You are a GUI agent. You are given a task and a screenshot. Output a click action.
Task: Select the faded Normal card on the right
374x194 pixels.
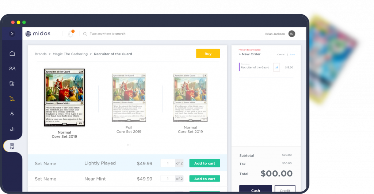190,98
